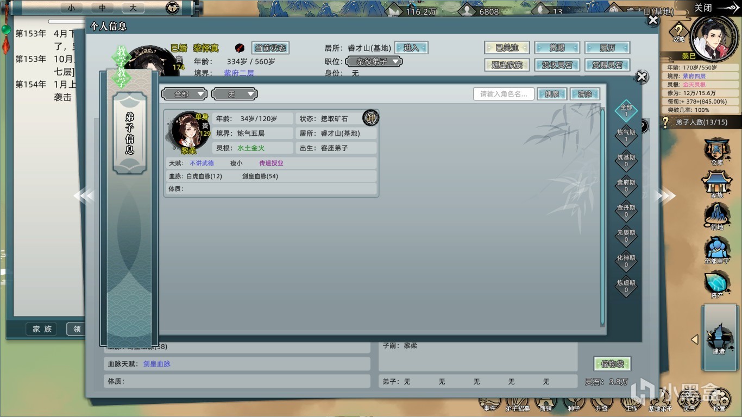The width and height of the screenshot is (742, 417).
Task: Click the disciple list vertical scrollbar
Action: coord(602,217)
